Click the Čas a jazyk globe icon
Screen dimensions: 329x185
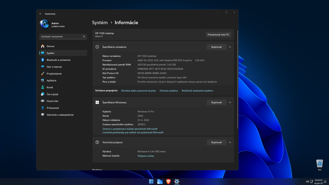click(x=43, y=94)
